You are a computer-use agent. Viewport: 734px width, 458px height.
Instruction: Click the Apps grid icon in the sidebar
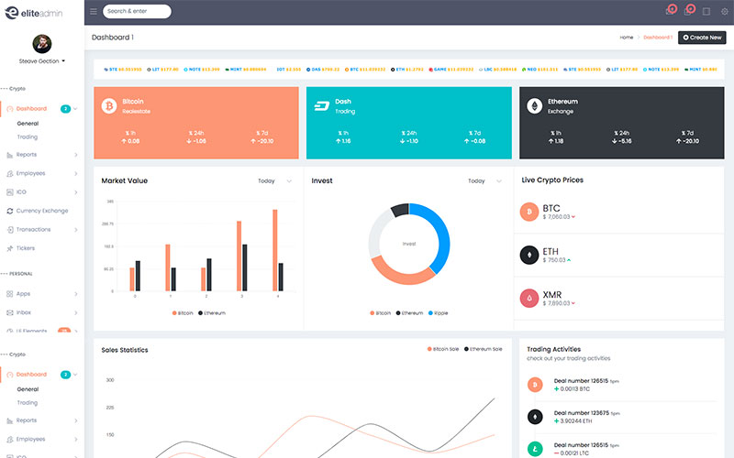[10, 294]
